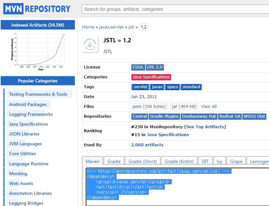Viewport: 269px width, 206px height.
Task: Open the Central repository badge
Action: 140,116
